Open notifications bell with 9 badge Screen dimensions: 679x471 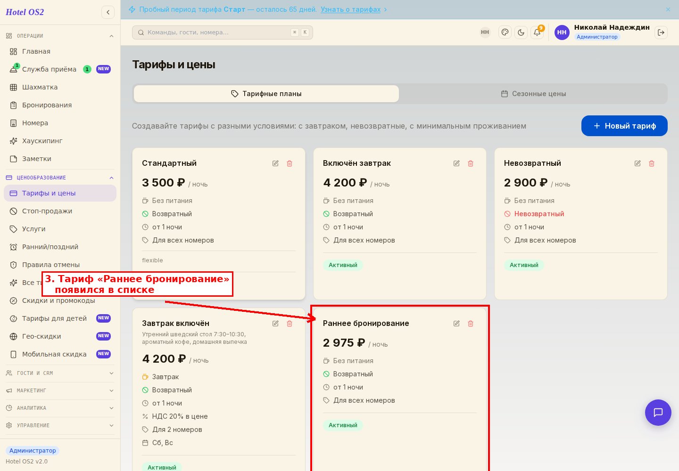537,32
